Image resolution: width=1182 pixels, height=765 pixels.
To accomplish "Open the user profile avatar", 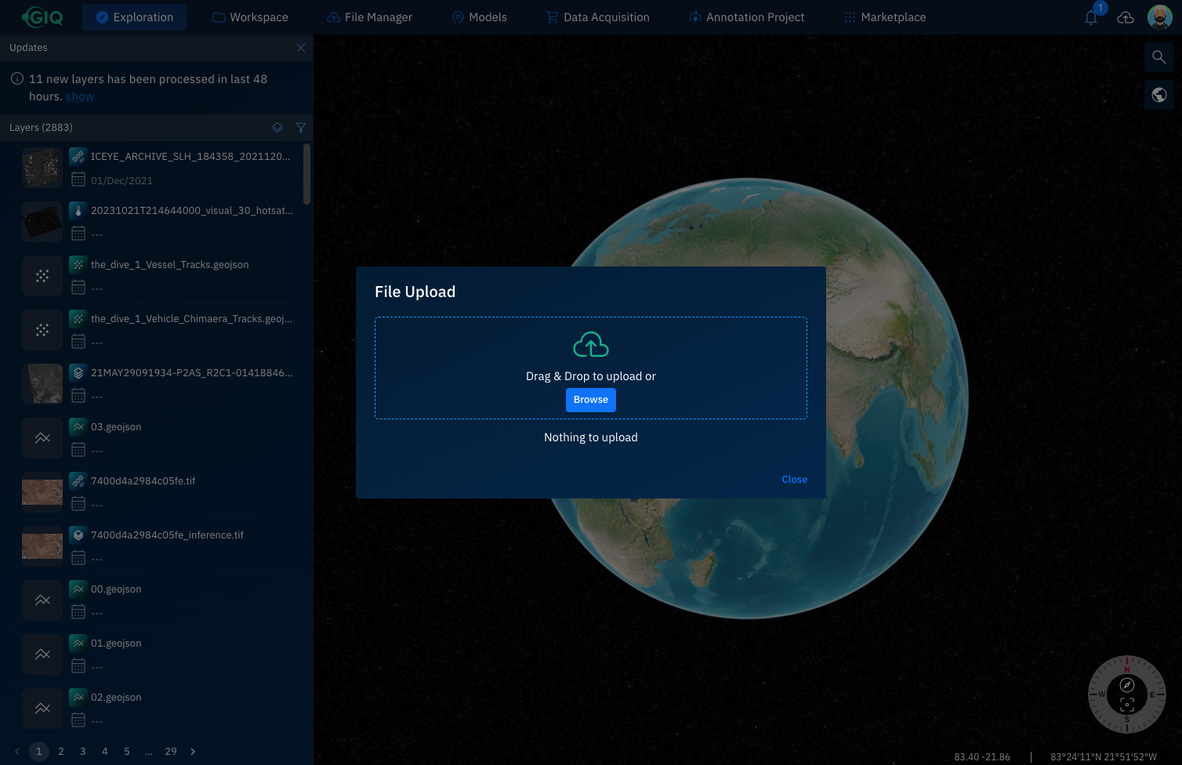I will pos(1159,16).
